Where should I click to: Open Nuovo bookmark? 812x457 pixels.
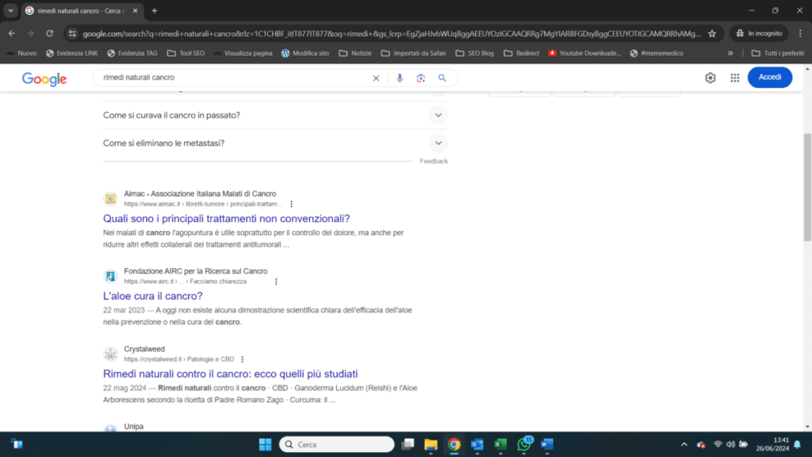(21, 53)
